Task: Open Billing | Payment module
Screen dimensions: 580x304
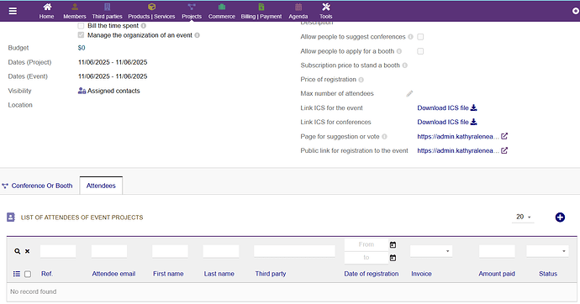Action: click(261, 11)
